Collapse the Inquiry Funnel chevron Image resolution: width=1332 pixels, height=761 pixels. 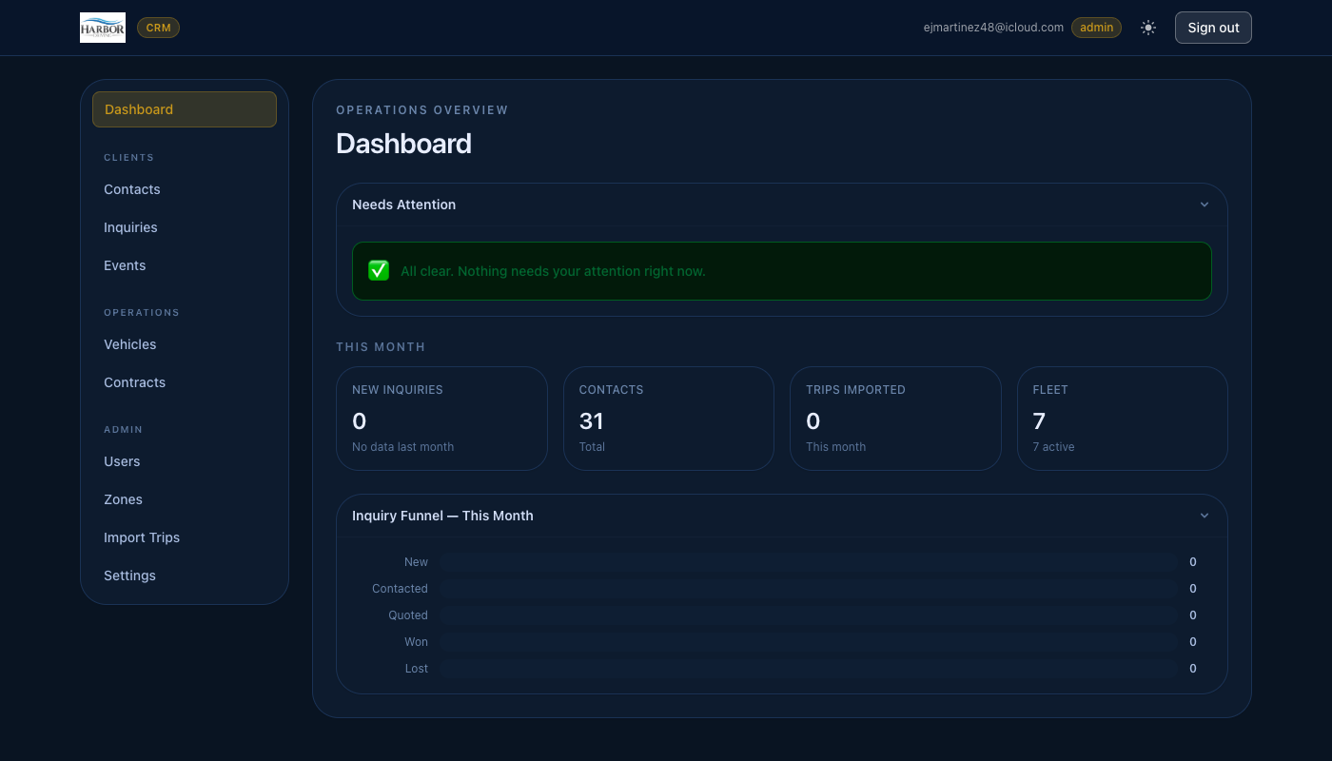coord(1204,516)
